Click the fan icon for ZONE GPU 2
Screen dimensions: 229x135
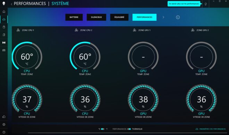tap(193, 30)
